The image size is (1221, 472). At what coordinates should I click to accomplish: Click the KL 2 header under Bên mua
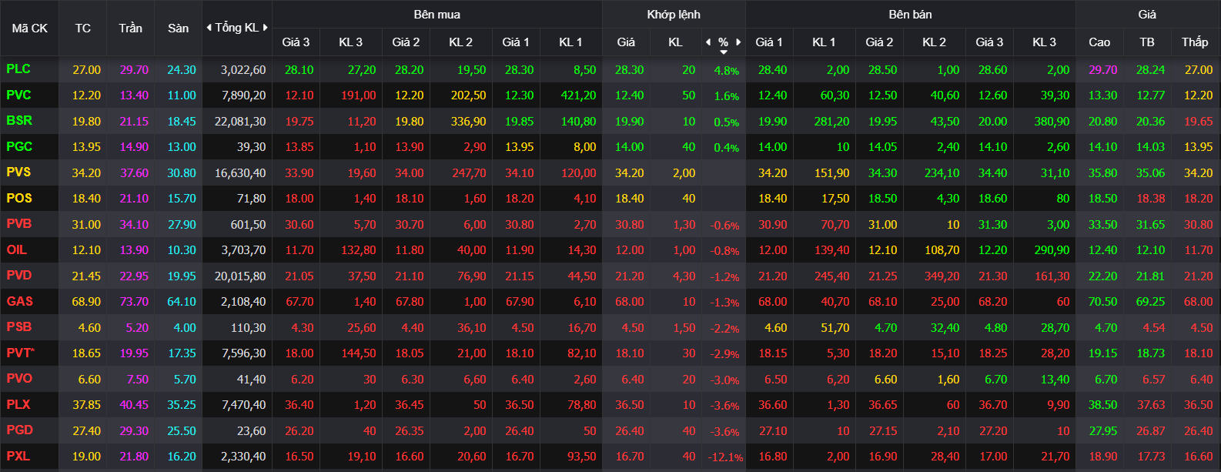click(x=460, y=42)
